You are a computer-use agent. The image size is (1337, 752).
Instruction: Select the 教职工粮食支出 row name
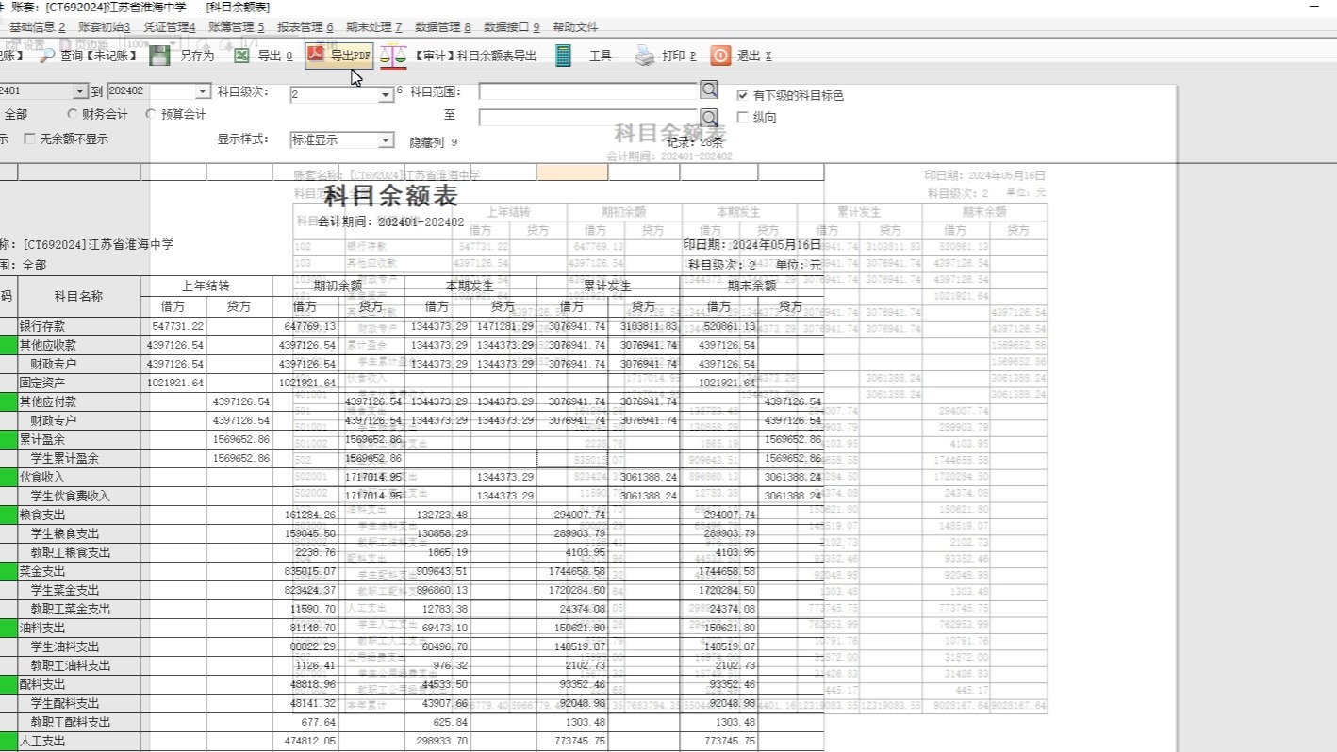coord(71,552)
